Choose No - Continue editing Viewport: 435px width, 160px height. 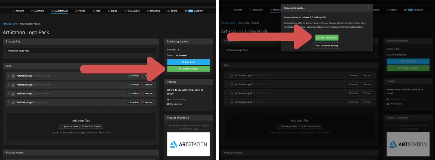pyautogui.click(x=327, y=46)
